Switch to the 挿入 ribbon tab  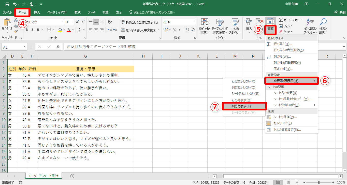[x=37, y=12]
